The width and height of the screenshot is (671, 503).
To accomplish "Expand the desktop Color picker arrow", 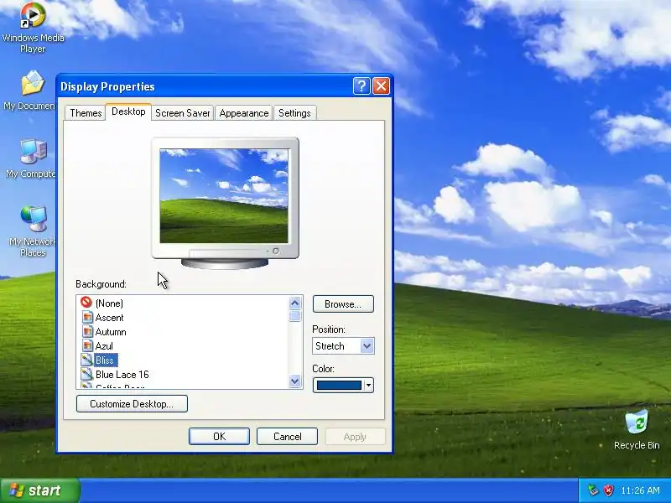I will tap(368, 386).
